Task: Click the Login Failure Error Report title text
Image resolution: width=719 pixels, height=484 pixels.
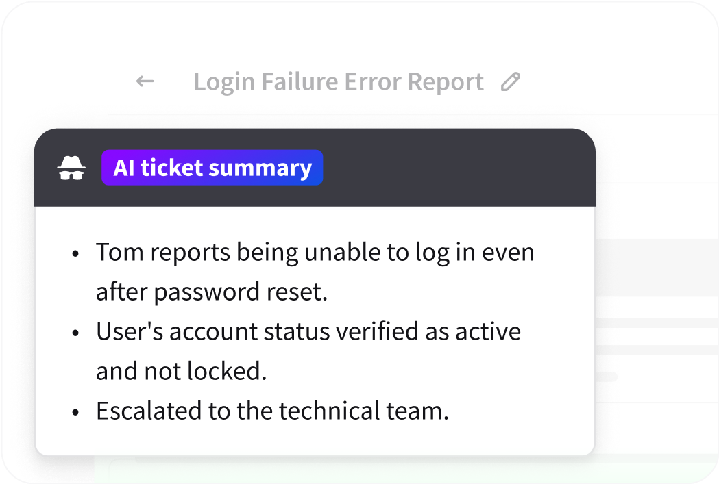Action: point(339,81)
